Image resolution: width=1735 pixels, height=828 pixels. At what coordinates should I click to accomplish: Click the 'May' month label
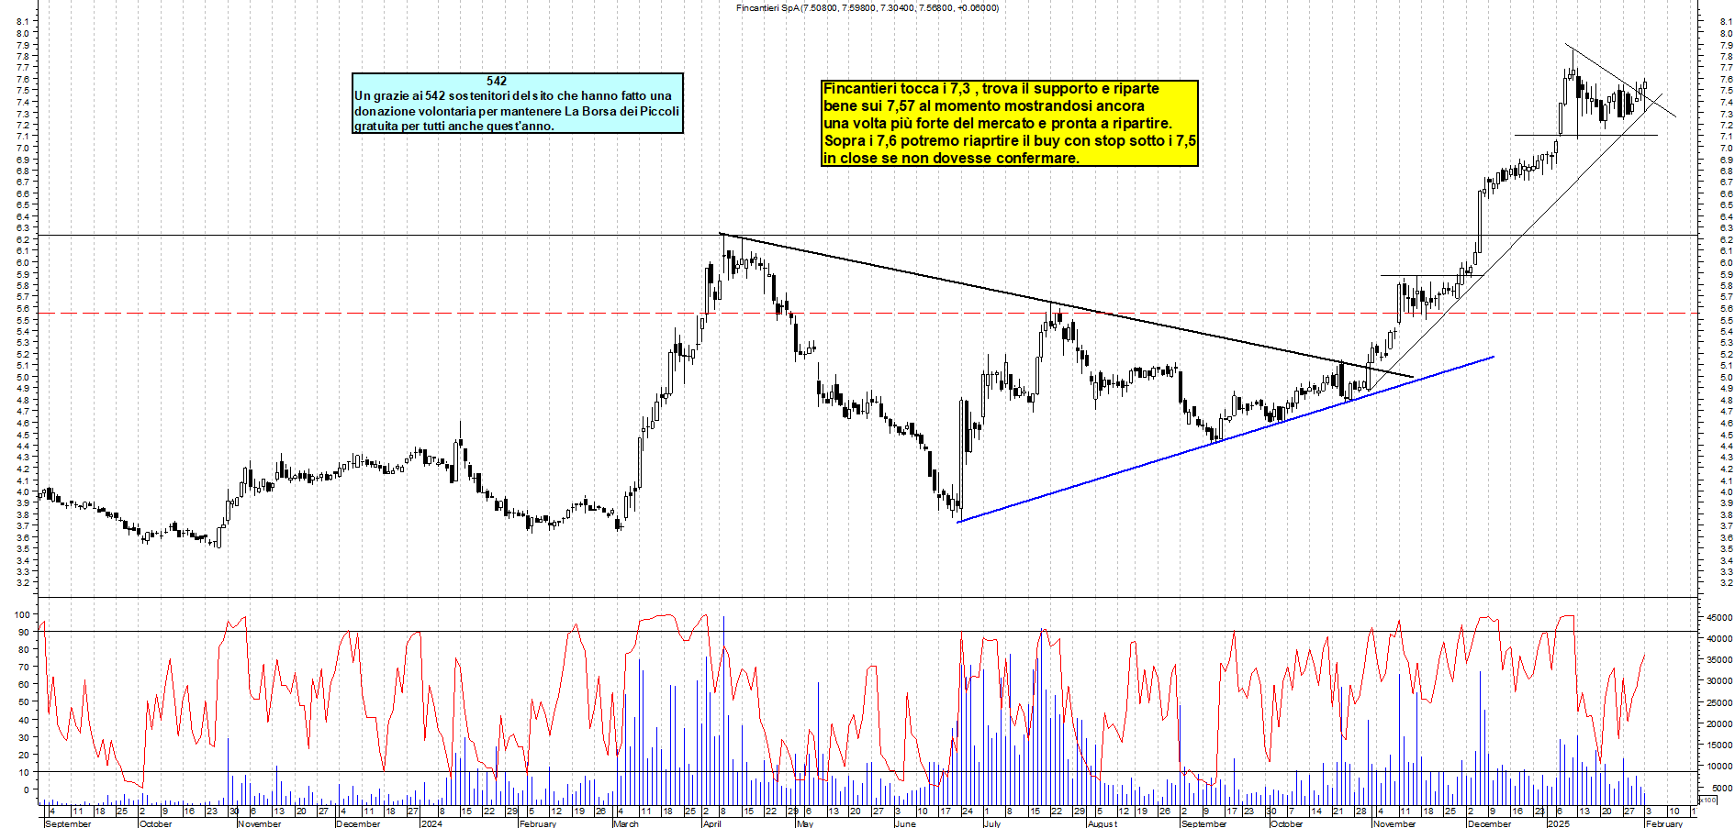point(805,823)
